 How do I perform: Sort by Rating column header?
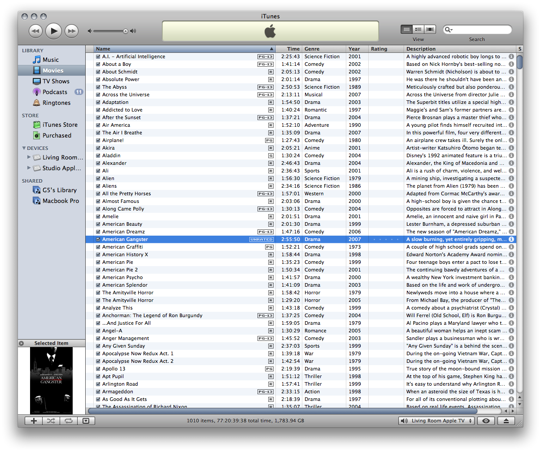(x=386, y=49)
